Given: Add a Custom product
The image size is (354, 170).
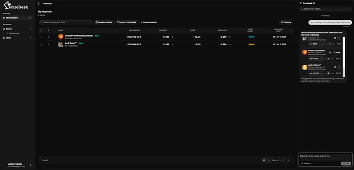Looking at the screenshot, I should pyautogui.click(x=148, y=22).
